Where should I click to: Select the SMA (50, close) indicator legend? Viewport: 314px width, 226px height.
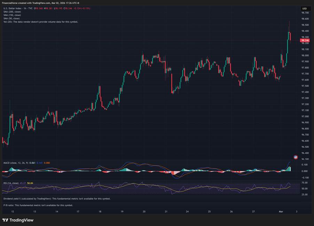point(11,18)
